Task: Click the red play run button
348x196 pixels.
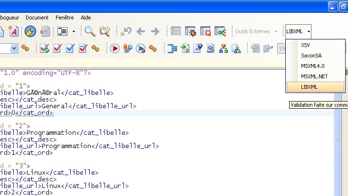Action: pyautogui.click(x=115, y=48)
